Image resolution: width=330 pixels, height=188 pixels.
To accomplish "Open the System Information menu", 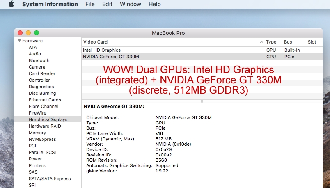I will 50,4.
